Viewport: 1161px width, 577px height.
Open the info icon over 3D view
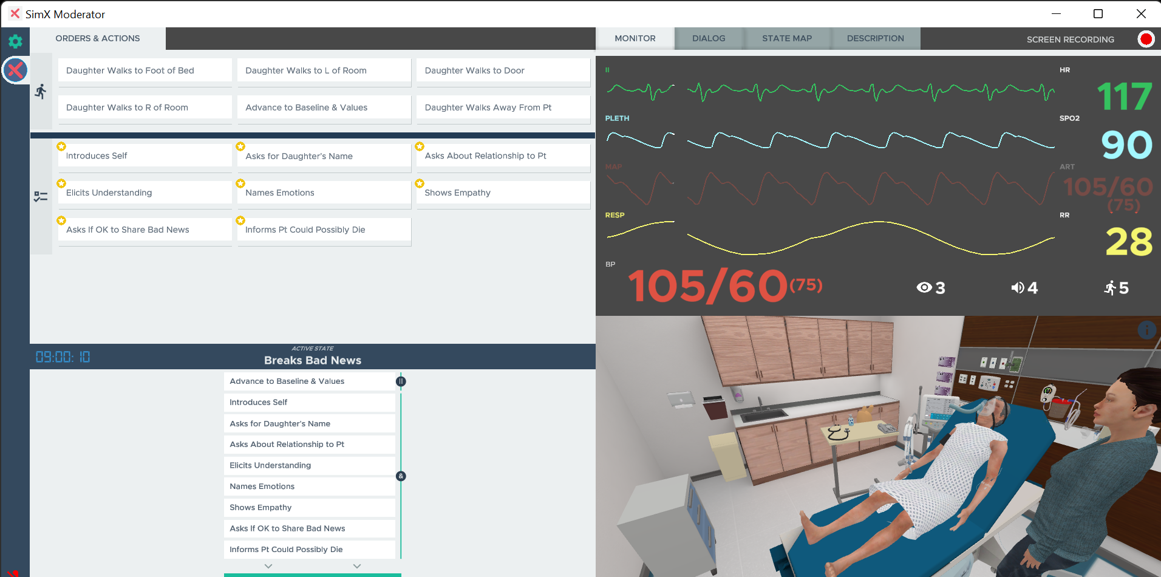click(1146, 330)
